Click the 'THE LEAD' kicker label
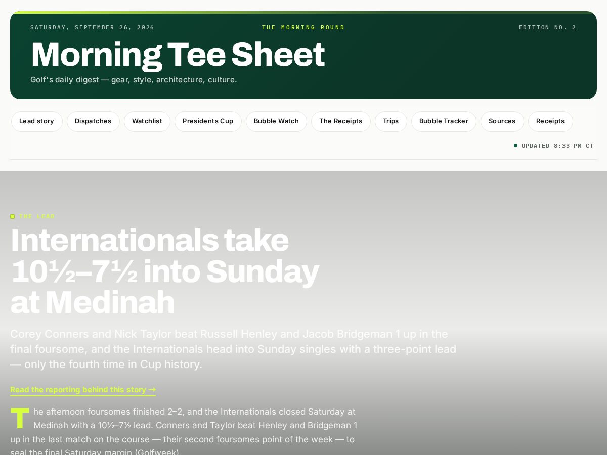The image size is (607, 455). 37,216
